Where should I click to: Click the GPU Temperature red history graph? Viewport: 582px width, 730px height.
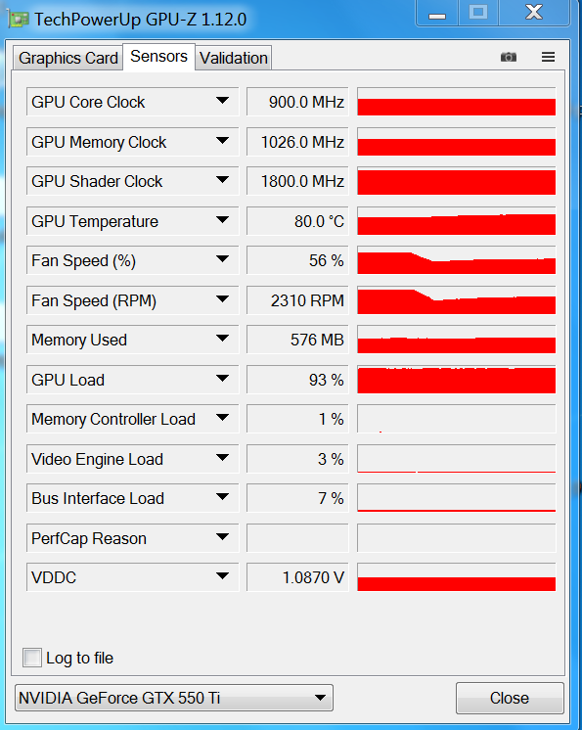[x=457, y=221]
